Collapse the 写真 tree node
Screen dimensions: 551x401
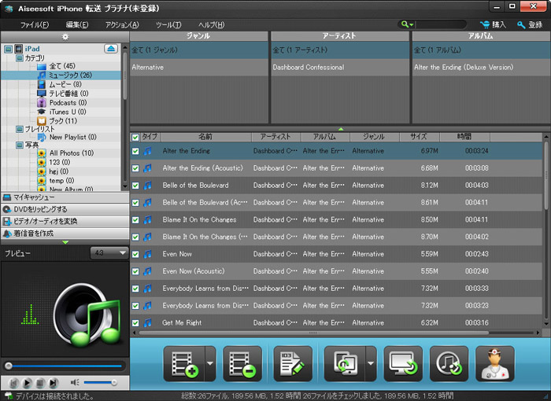click(20, 145)
